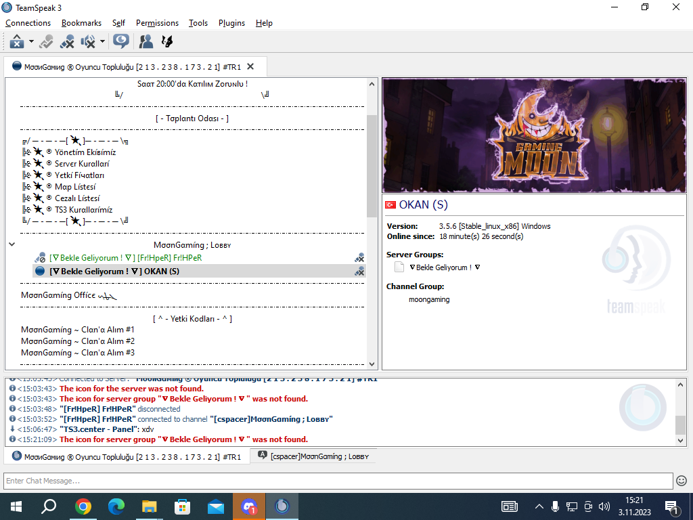
Task: Click the muted status icon in OKAN (S) row
Action: [359, 271]
